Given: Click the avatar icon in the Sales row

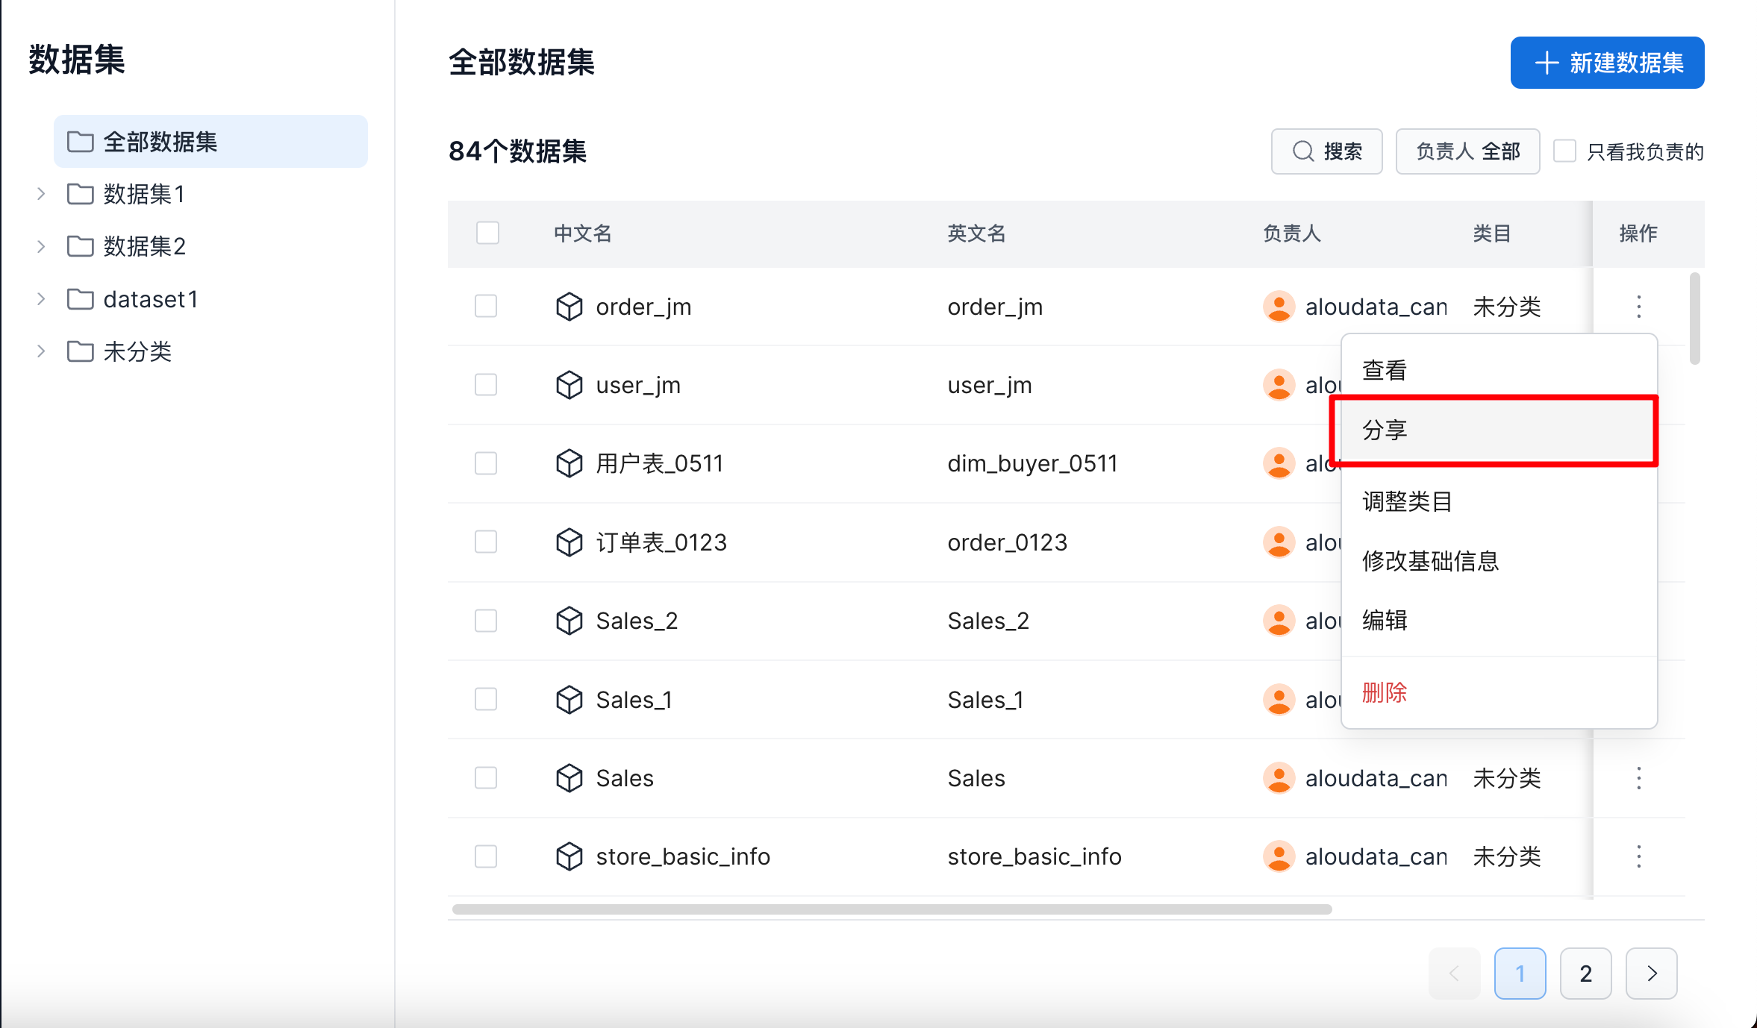Looking at the screenshot, I should tap(1279, 778).
